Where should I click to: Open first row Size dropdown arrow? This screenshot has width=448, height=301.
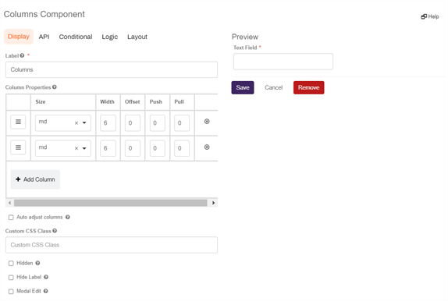pyautogui.click(x=84, y=122)
